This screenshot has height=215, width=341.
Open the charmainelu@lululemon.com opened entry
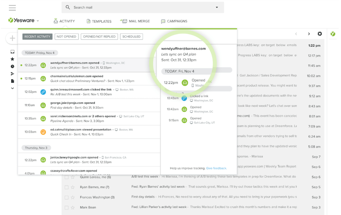coord(89,78)
